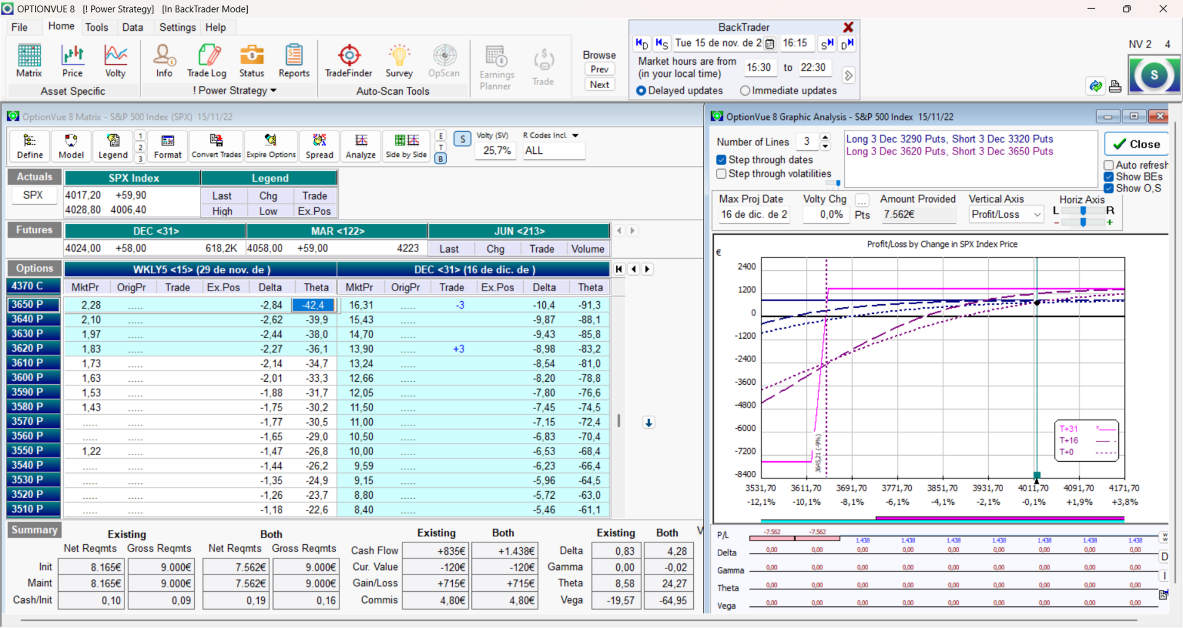The width and height of the screenshot is (1183, 628).
Task: Click the Browse Next button
Action: click(x=599, y=84)
